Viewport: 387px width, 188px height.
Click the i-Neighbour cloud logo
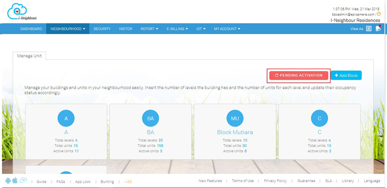(x=21, y=12)
